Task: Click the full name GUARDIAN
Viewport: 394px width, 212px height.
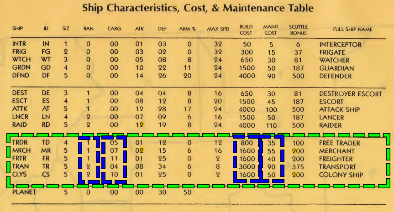Action: pos(336,68)
